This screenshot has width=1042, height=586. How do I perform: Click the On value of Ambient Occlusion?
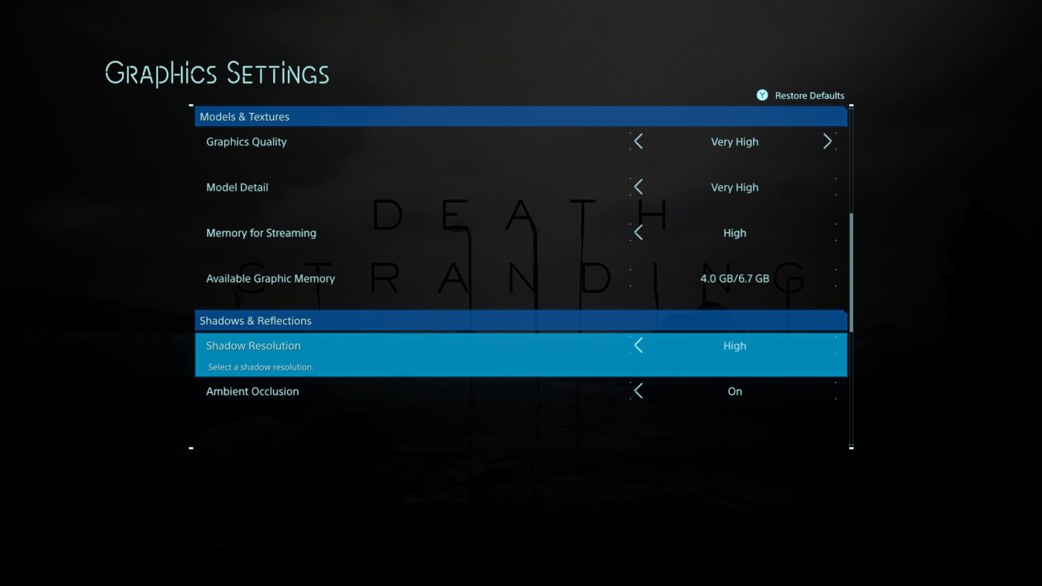[735, 391]
